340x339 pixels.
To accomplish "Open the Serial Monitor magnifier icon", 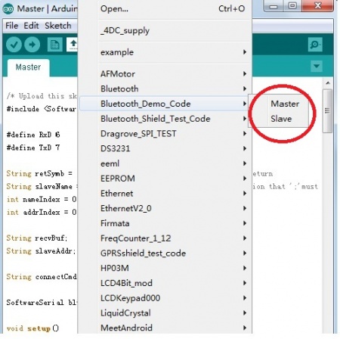I will click(315, 45).
